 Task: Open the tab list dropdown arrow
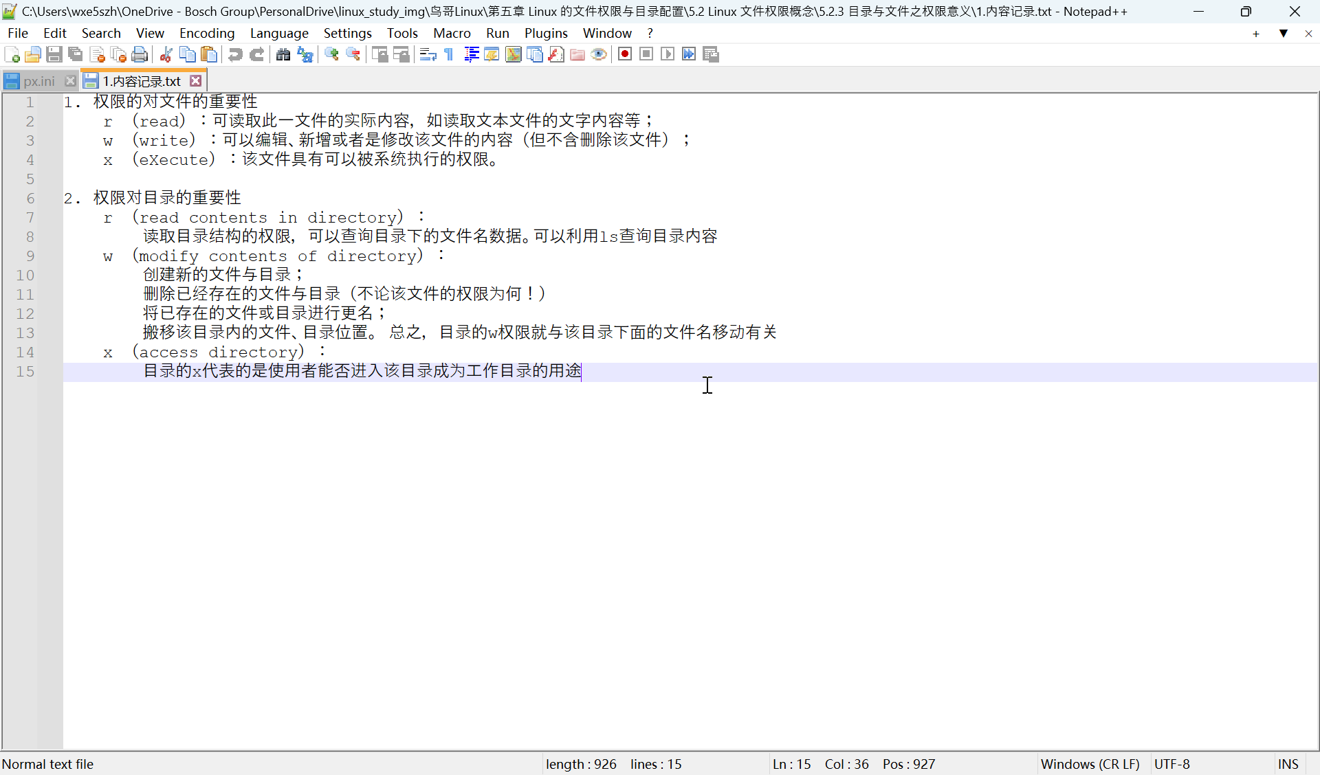pyautogui.click(x=1283, y=33)
